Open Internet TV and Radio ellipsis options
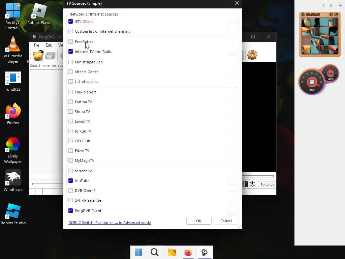345x259 pixels. click(x=232, y=52)
